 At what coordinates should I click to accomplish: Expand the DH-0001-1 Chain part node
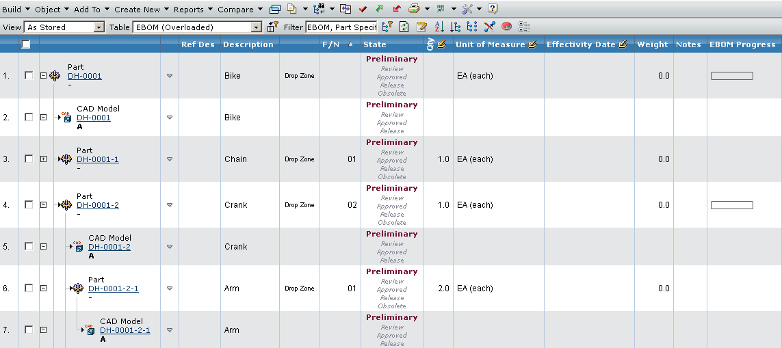(x=44, y=159)
